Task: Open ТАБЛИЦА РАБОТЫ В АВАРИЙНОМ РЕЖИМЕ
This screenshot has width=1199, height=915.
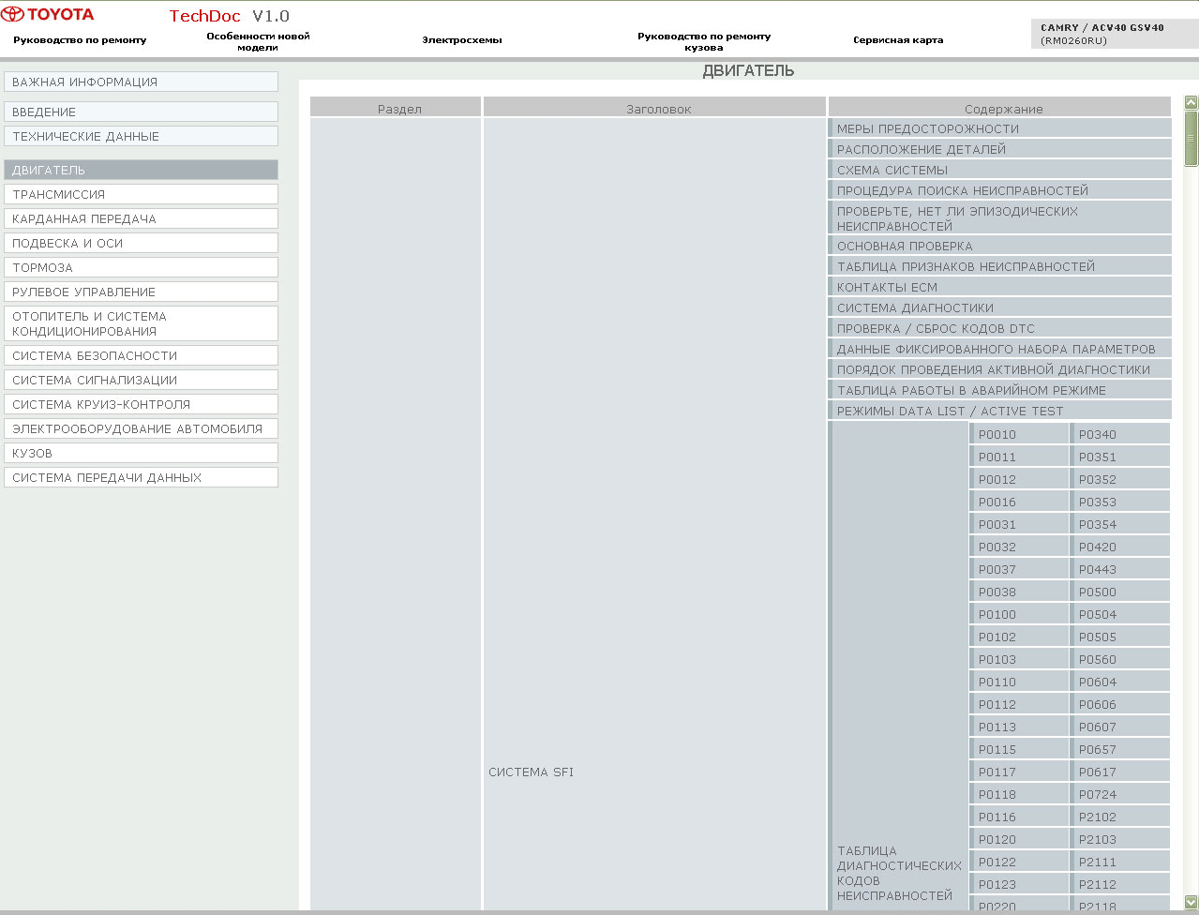Action: click(999, 390)
